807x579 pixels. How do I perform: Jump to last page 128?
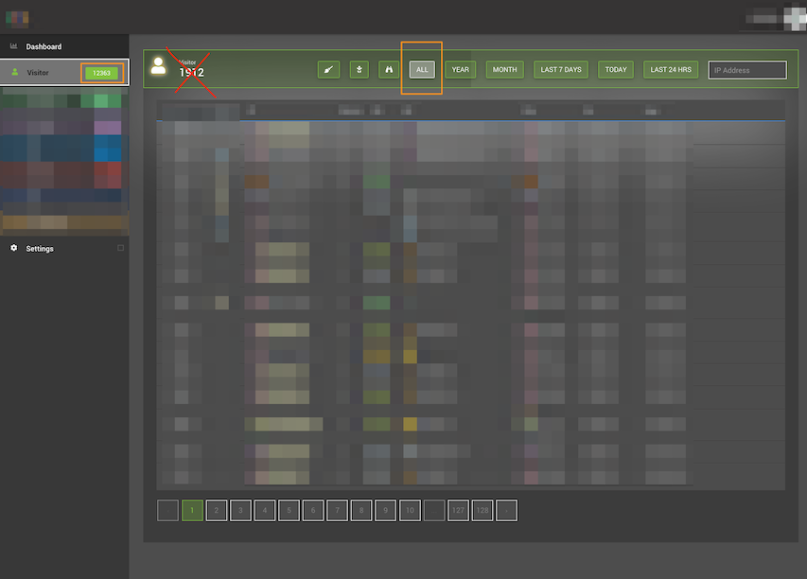(482, 511)
